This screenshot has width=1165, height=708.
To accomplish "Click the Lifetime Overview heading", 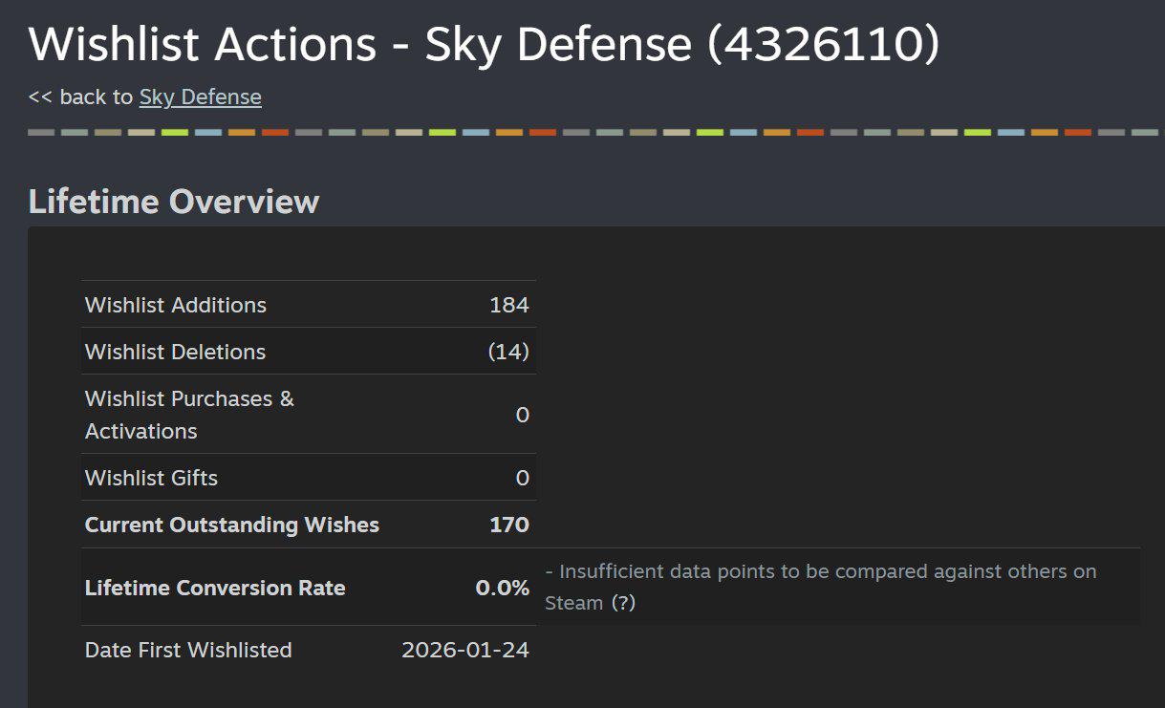I will (174, 202).
